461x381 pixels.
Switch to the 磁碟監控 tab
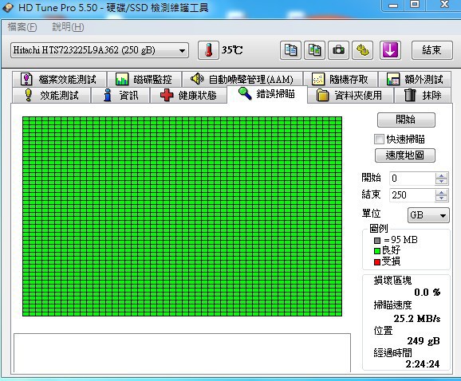(x=144, y=80)
